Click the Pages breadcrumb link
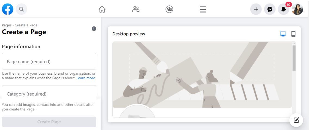309x130 pixels. pos(7,25)
